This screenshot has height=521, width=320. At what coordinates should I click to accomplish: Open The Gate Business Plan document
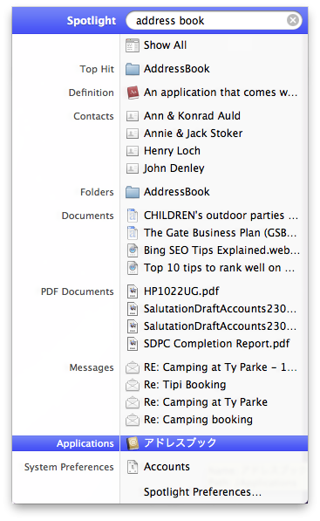coord(220,233)
